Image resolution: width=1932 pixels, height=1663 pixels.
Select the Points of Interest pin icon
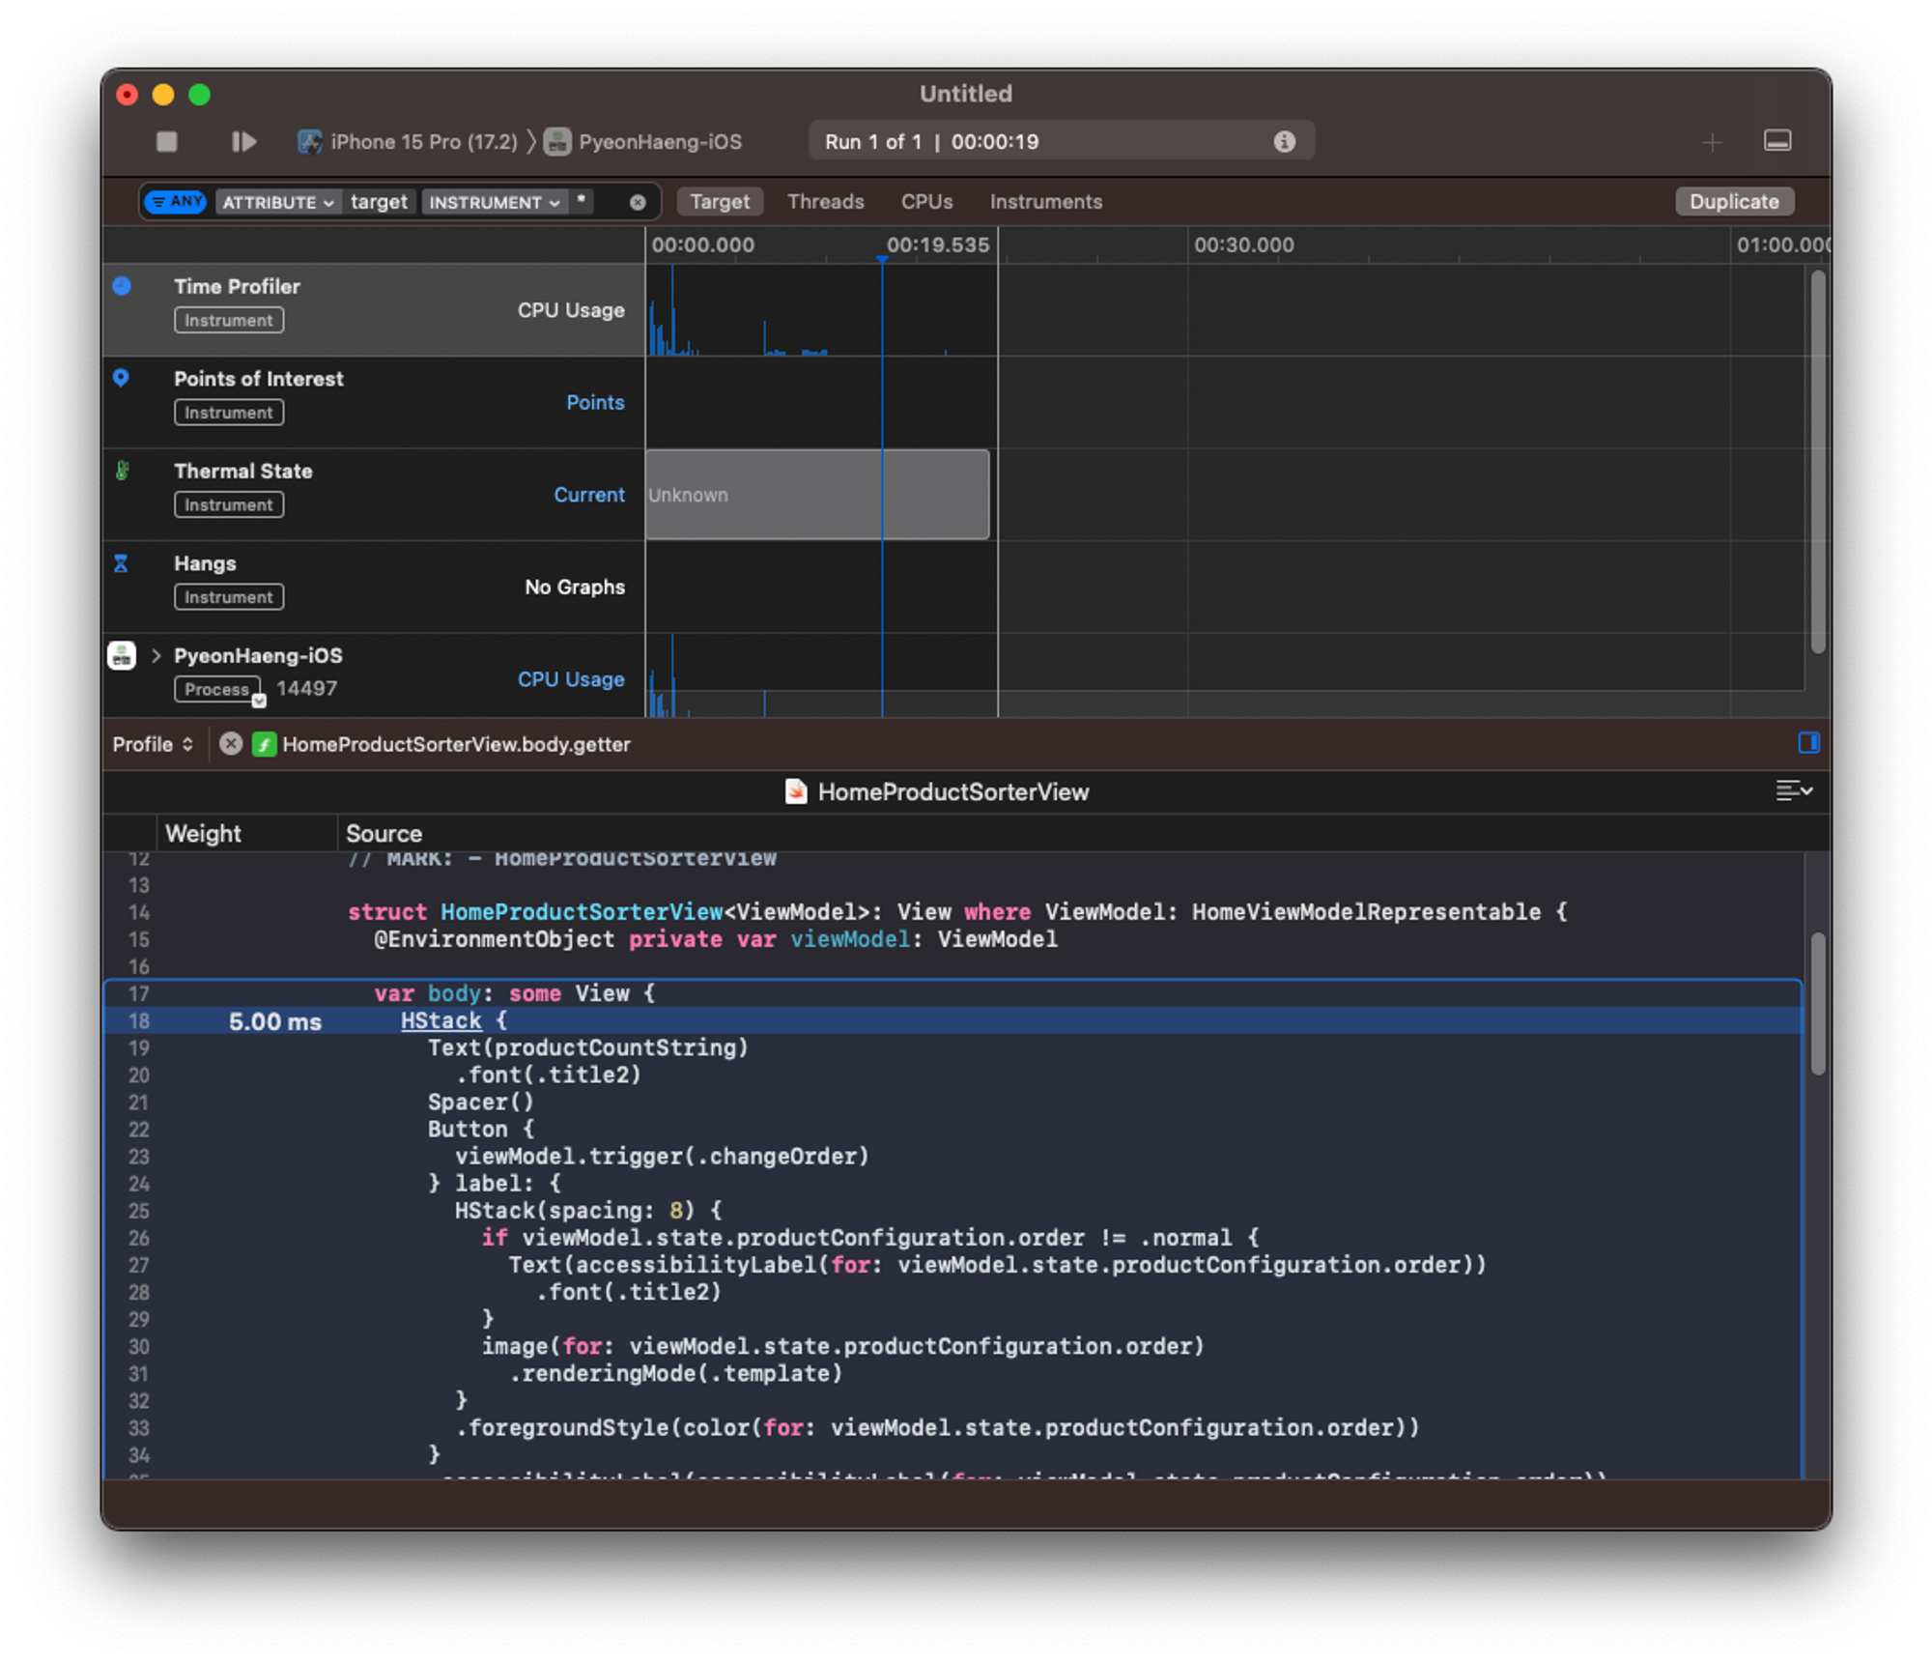point(121,378)
